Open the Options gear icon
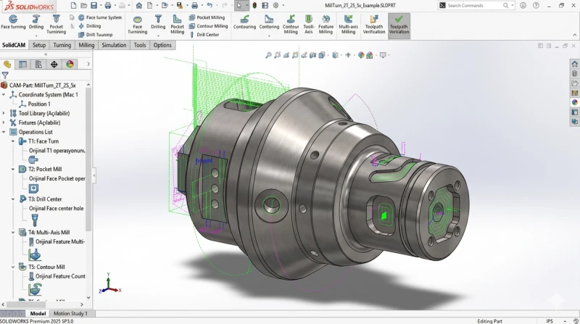 275,5
